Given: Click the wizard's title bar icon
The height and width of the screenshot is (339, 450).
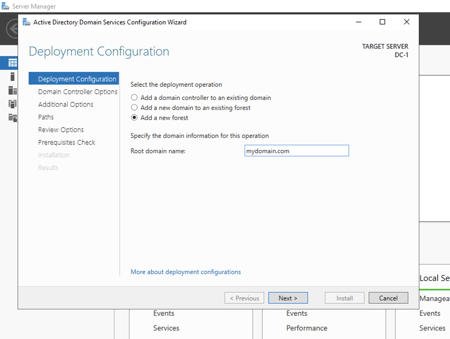Looking at the screenshot, I should [26, 22].
